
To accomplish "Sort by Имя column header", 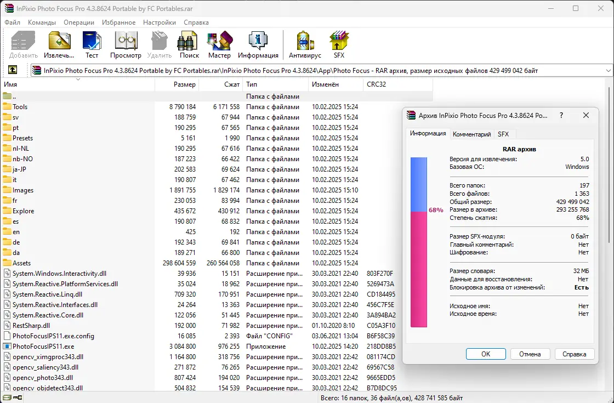I will [78, 84].
